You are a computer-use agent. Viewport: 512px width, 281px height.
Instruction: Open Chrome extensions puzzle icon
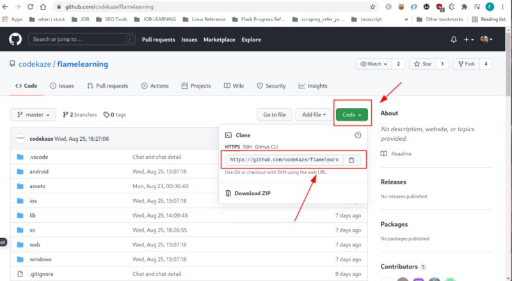tap(465, 6)
